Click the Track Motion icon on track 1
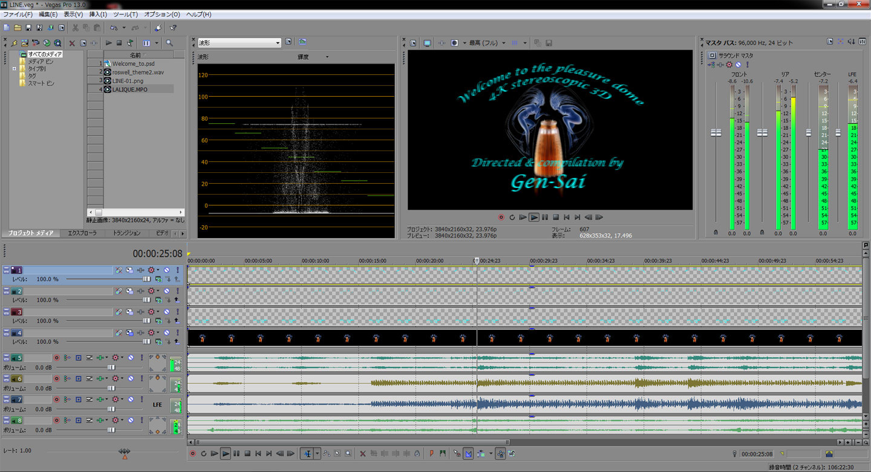871x472 pixels. coord(129,270)
